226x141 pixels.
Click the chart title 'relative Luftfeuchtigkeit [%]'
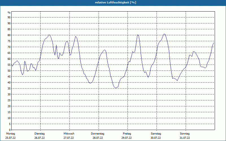(116, 3)
